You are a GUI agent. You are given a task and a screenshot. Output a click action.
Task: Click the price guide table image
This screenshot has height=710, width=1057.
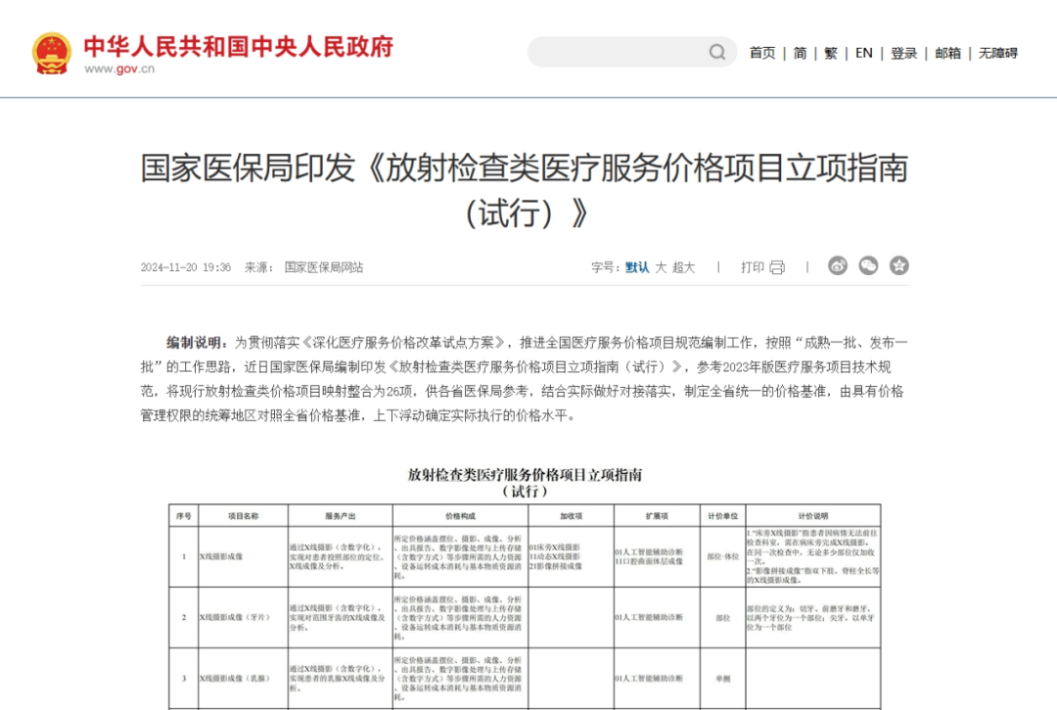point(525,588)
